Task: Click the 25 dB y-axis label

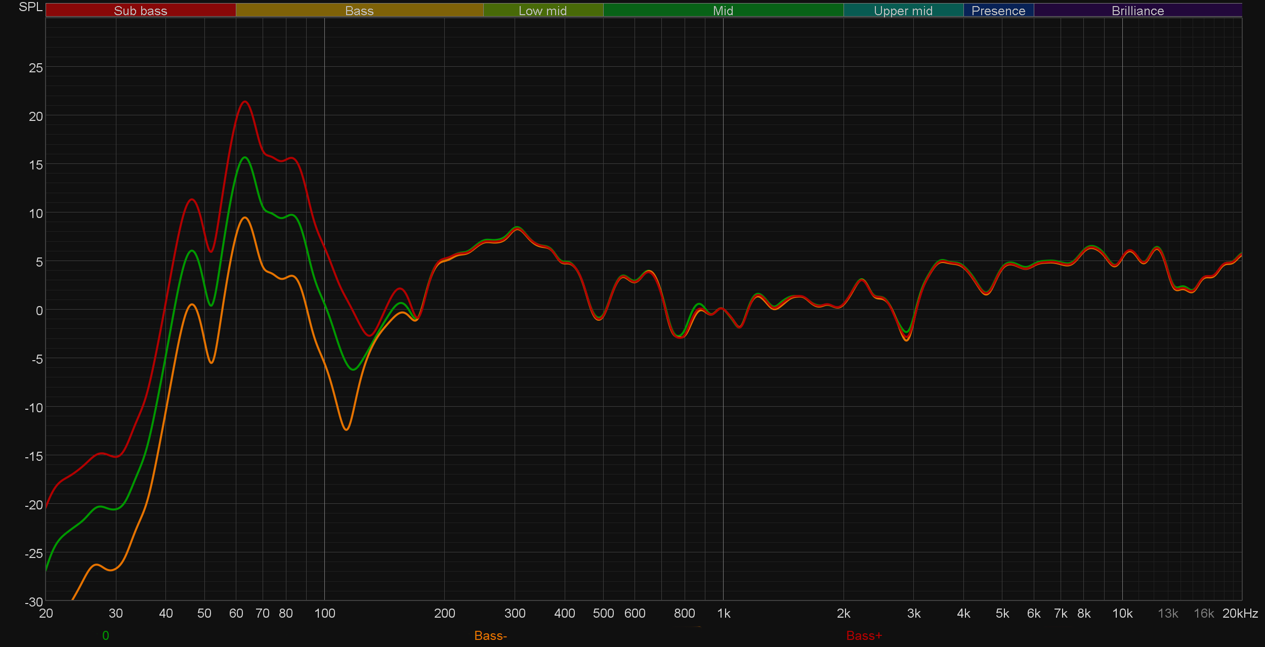Action: 35,68
